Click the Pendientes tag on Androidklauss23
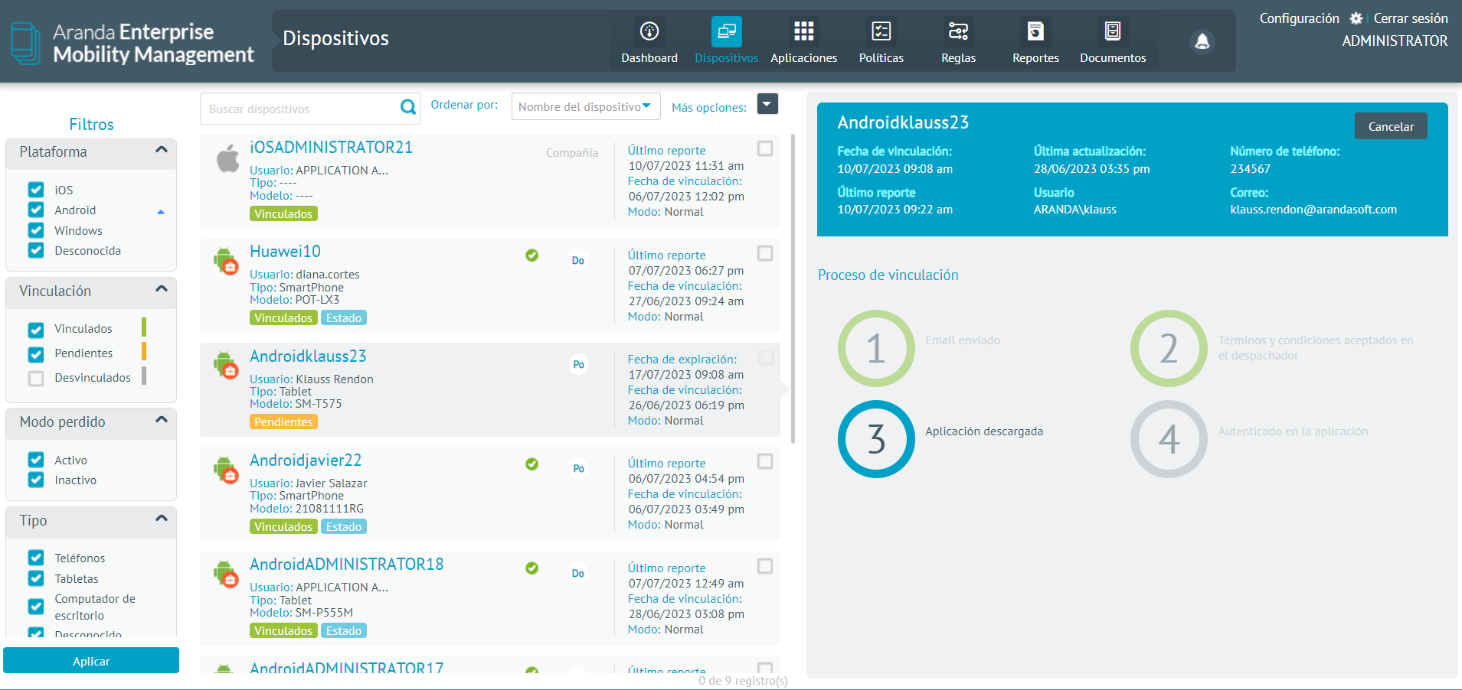The width and height of the screenshot is (1462, 690). pyautogui.click(x=283, y=422)
